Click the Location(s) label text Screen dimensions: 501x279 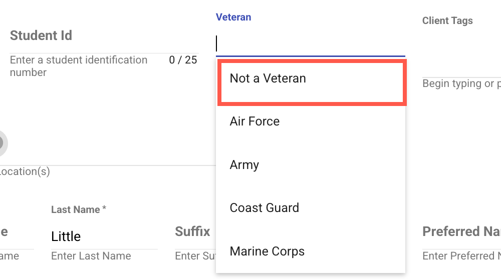click(x=25, y=172)
